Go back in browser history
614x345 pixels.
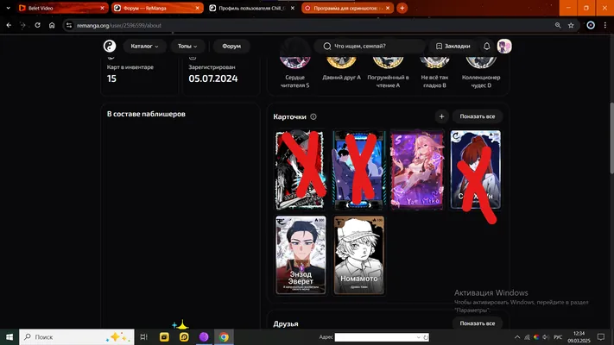[9, 25]
